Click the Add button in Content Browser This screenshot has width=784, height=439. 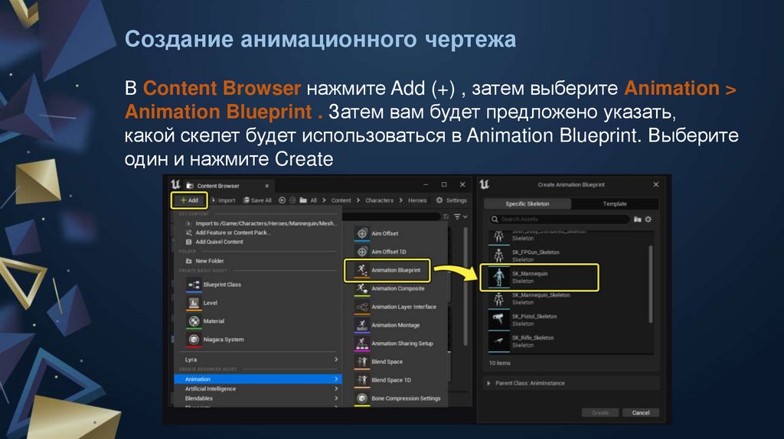point(189,200)
